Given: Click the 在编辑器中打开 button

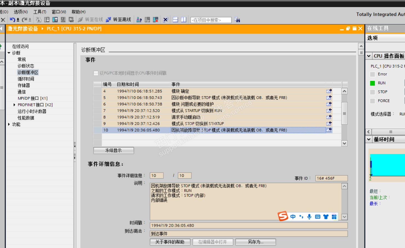Looking at the screenshot, I should point(213,242).
